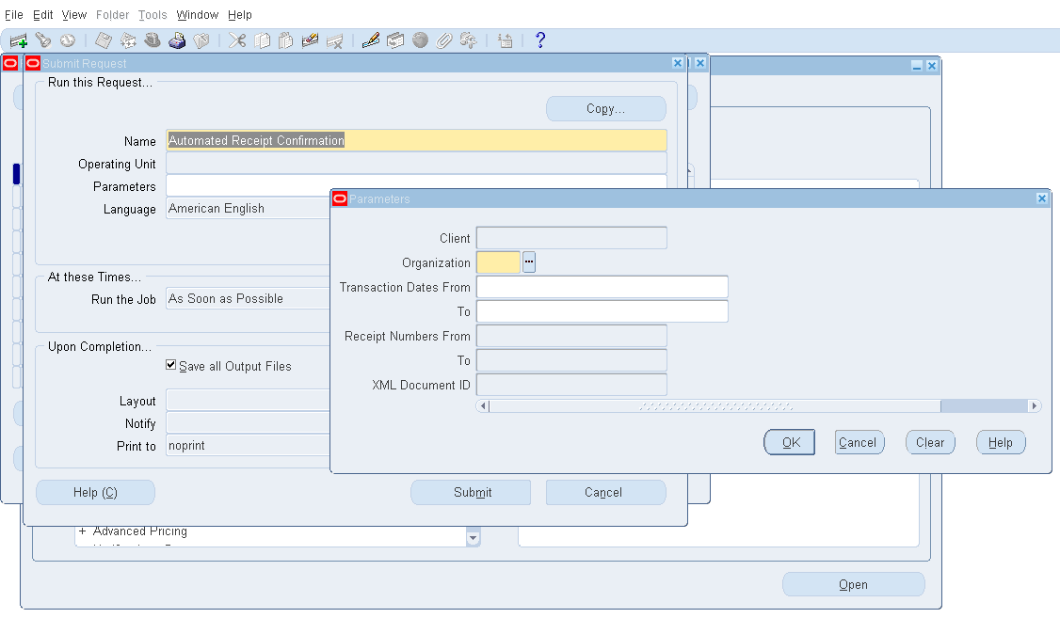Click OK in the Parameters dialog

point(789,442)
